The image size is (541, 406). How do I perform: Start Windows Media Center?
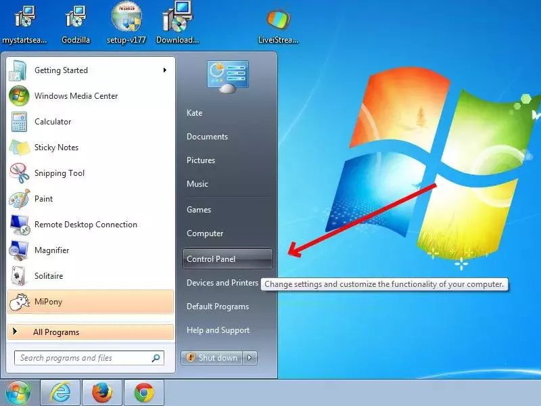click(x=90, y=96)
